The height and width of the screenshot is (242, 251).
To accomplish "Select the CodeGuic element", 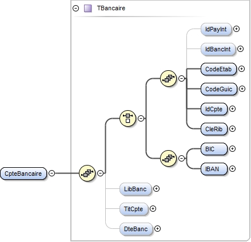I will tap(219, 89).
